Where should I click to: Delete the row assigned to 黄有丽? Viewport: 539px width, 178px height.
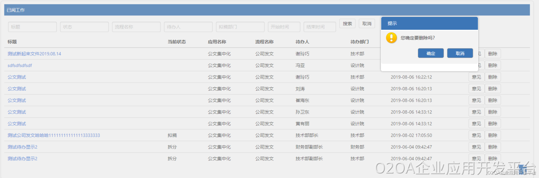(x=493, y=124)
